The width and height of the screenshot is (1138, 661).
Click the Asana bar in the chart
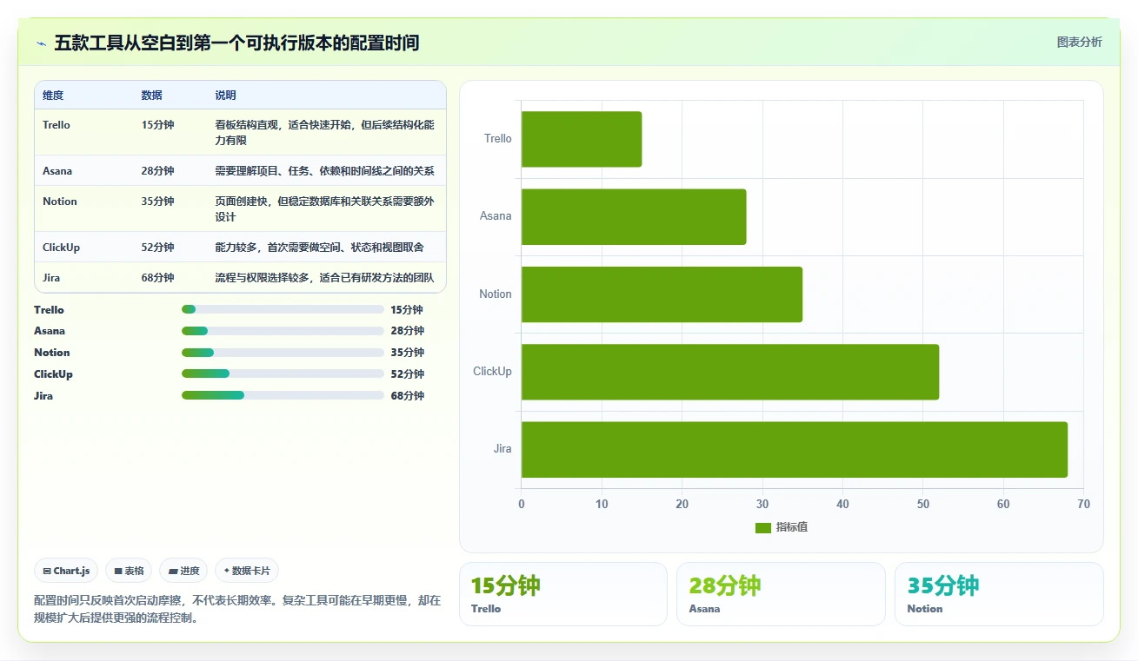(x=634, y=216)
